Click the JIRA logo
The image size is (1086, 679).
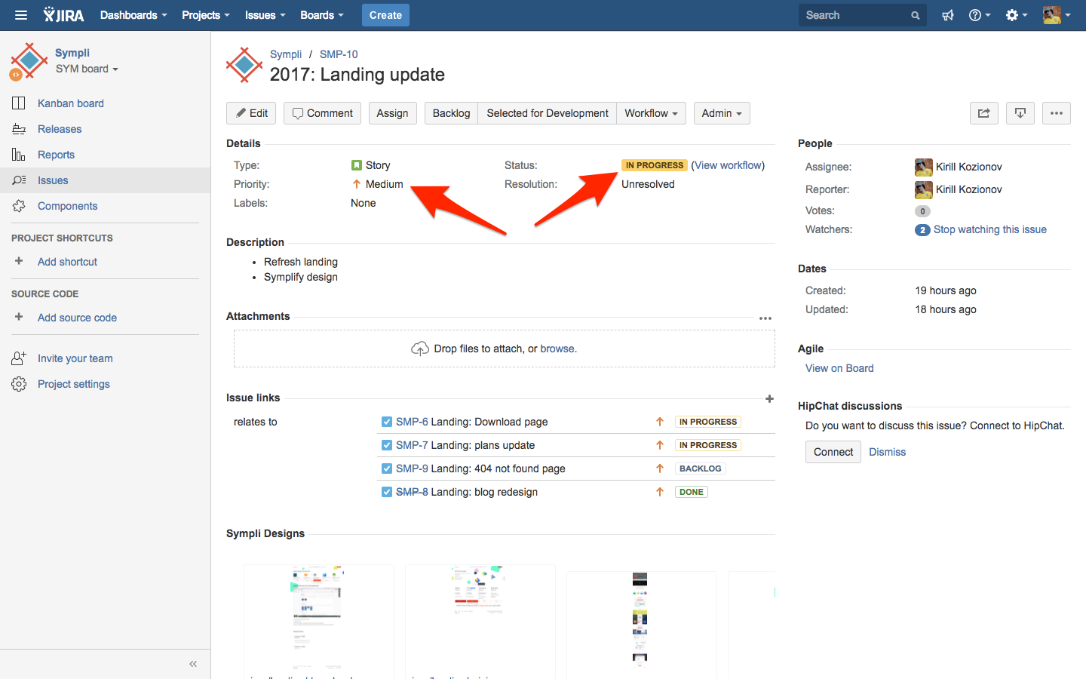coord(64,15)
